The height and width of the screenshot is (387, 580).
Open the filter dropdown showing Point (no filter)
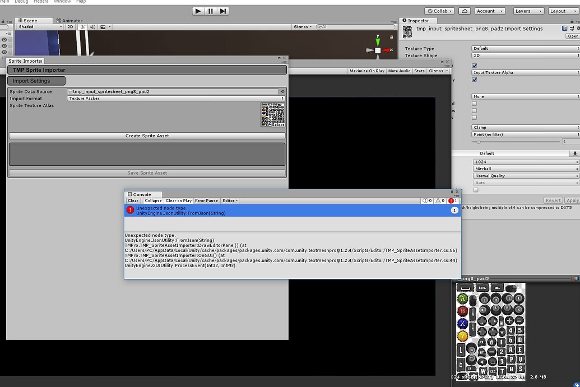524,134
